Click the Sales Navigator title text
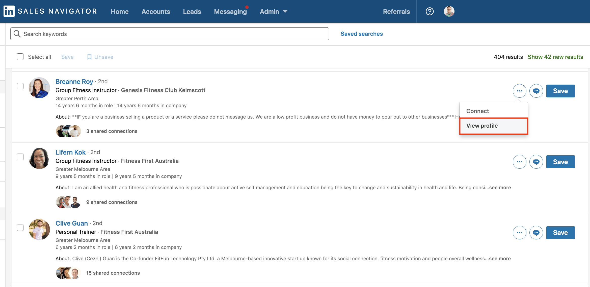 58,11
